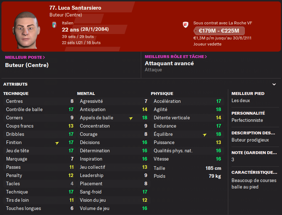Click the Mental column header
Image resolution: width=282 pixels, height=215 pixels.
[86, 94]
